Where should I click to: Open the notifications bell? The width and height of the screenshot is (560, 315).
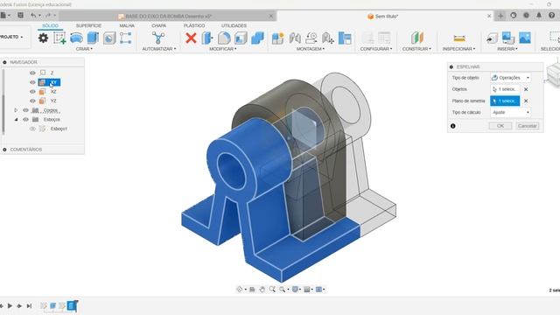coord(539,16)
